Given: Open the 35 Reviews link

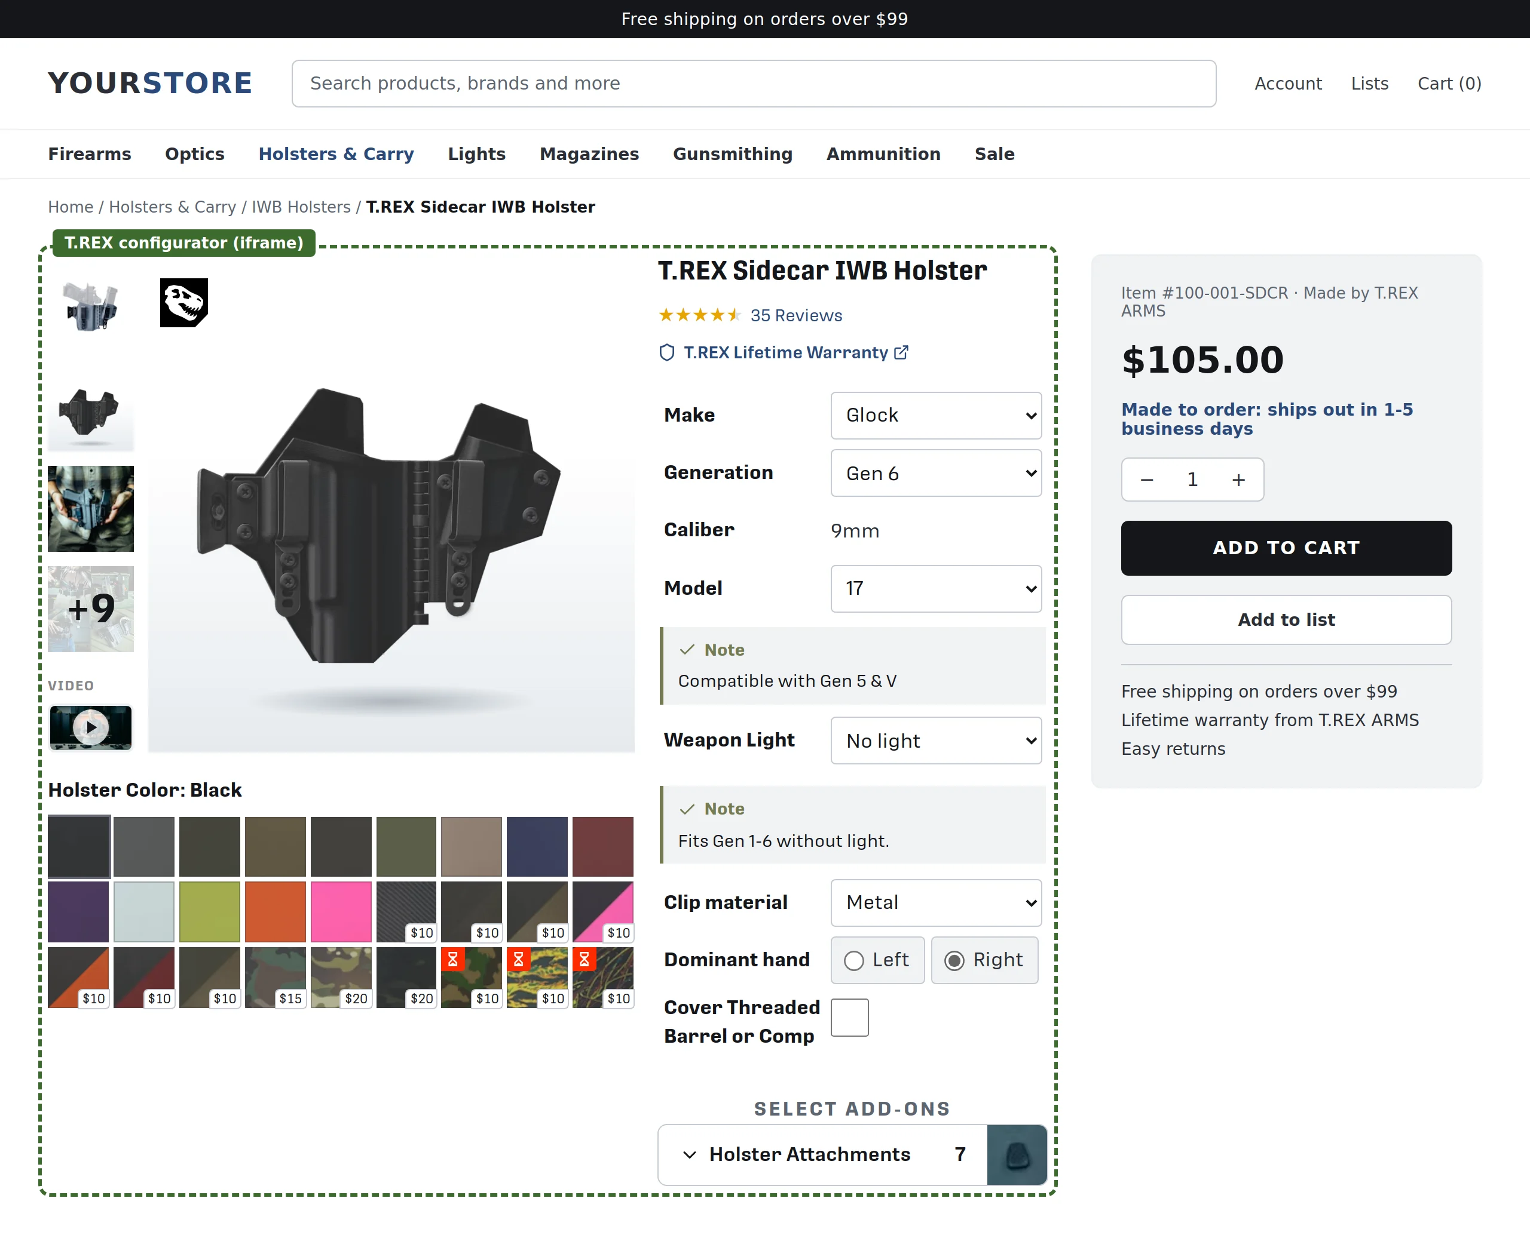Looking at the screenshot, I should [796, 315].
